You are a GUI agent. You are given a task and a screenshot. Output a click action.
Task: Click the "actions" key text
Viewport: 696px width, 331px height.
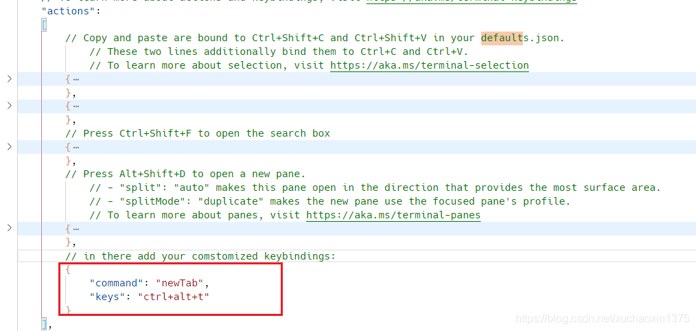(x=68, y=10)
